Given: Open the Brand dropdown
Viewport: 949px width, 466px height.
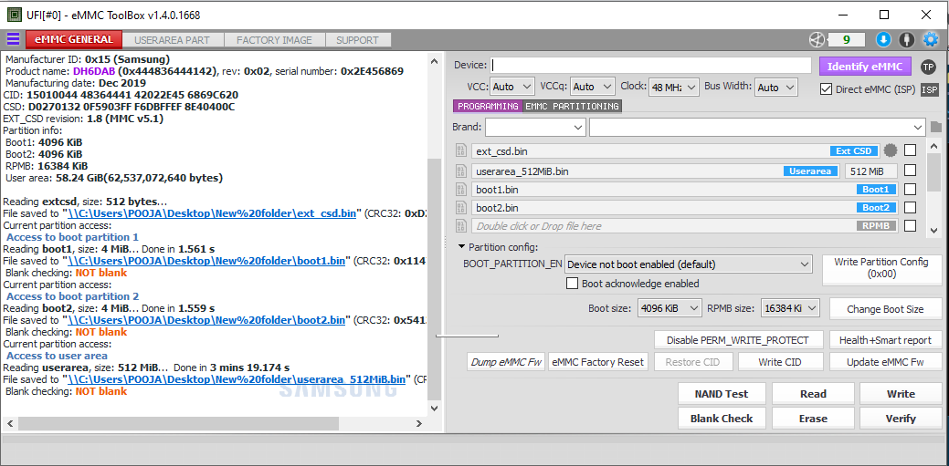Looking at the screenshot, I should click(x=535, y=127).
